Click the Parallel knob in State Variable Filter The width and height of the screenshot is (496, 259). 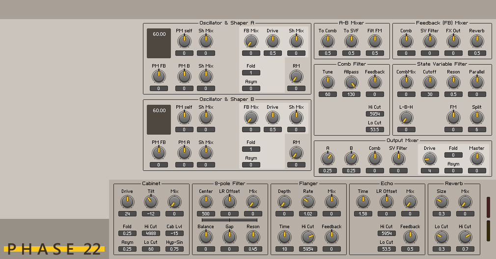477,82
